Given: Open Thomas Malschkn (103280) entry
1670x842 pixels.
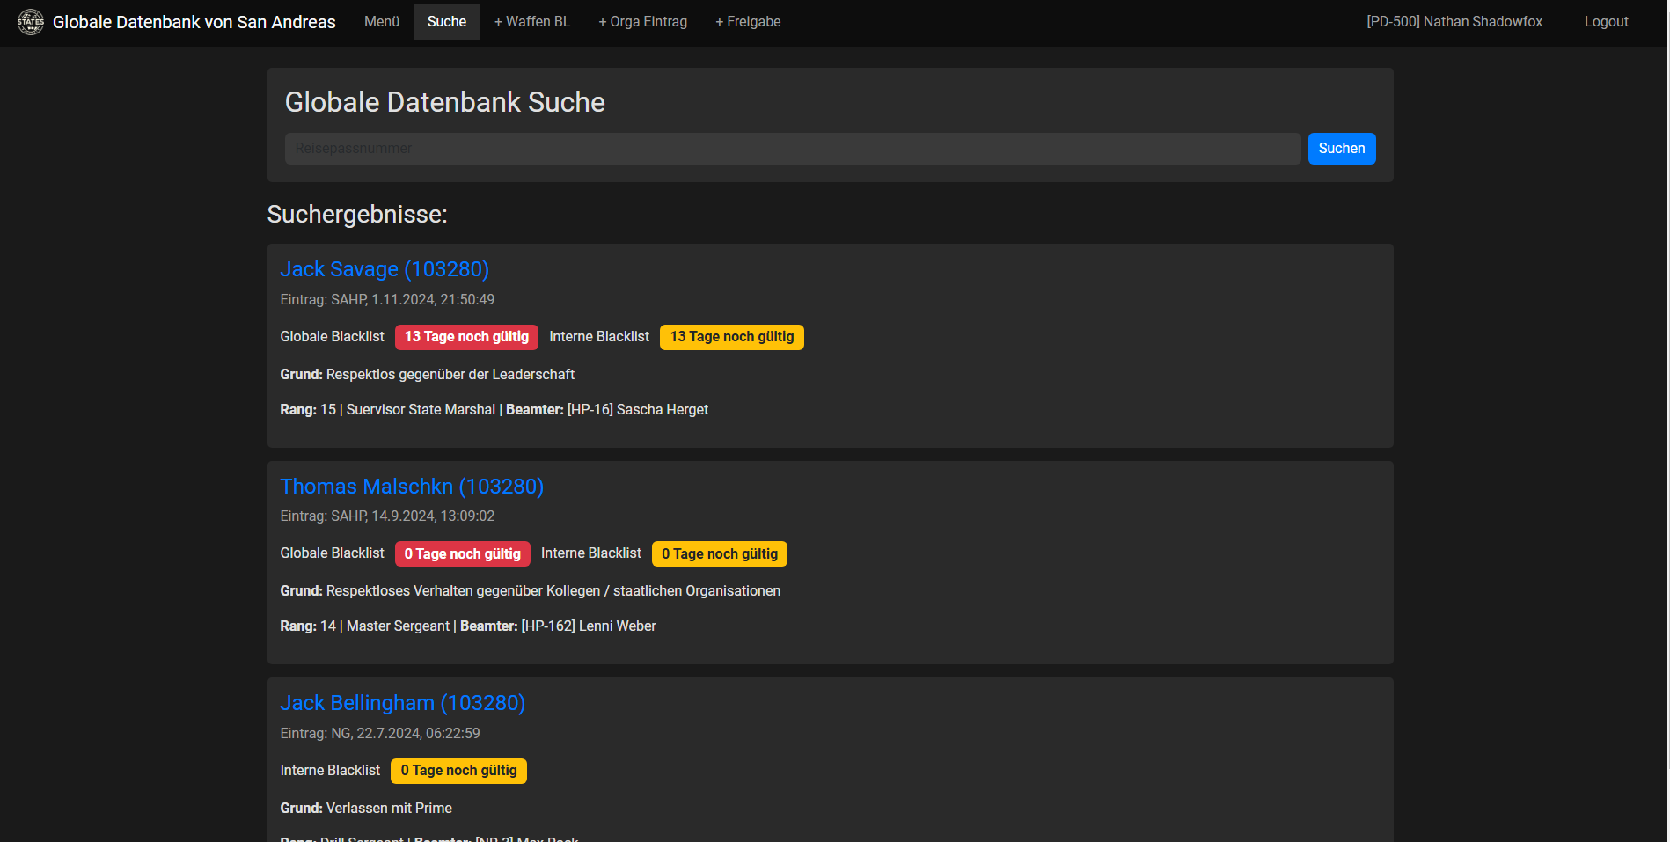Looking at the screenshot, I should [x=412, y=487].
